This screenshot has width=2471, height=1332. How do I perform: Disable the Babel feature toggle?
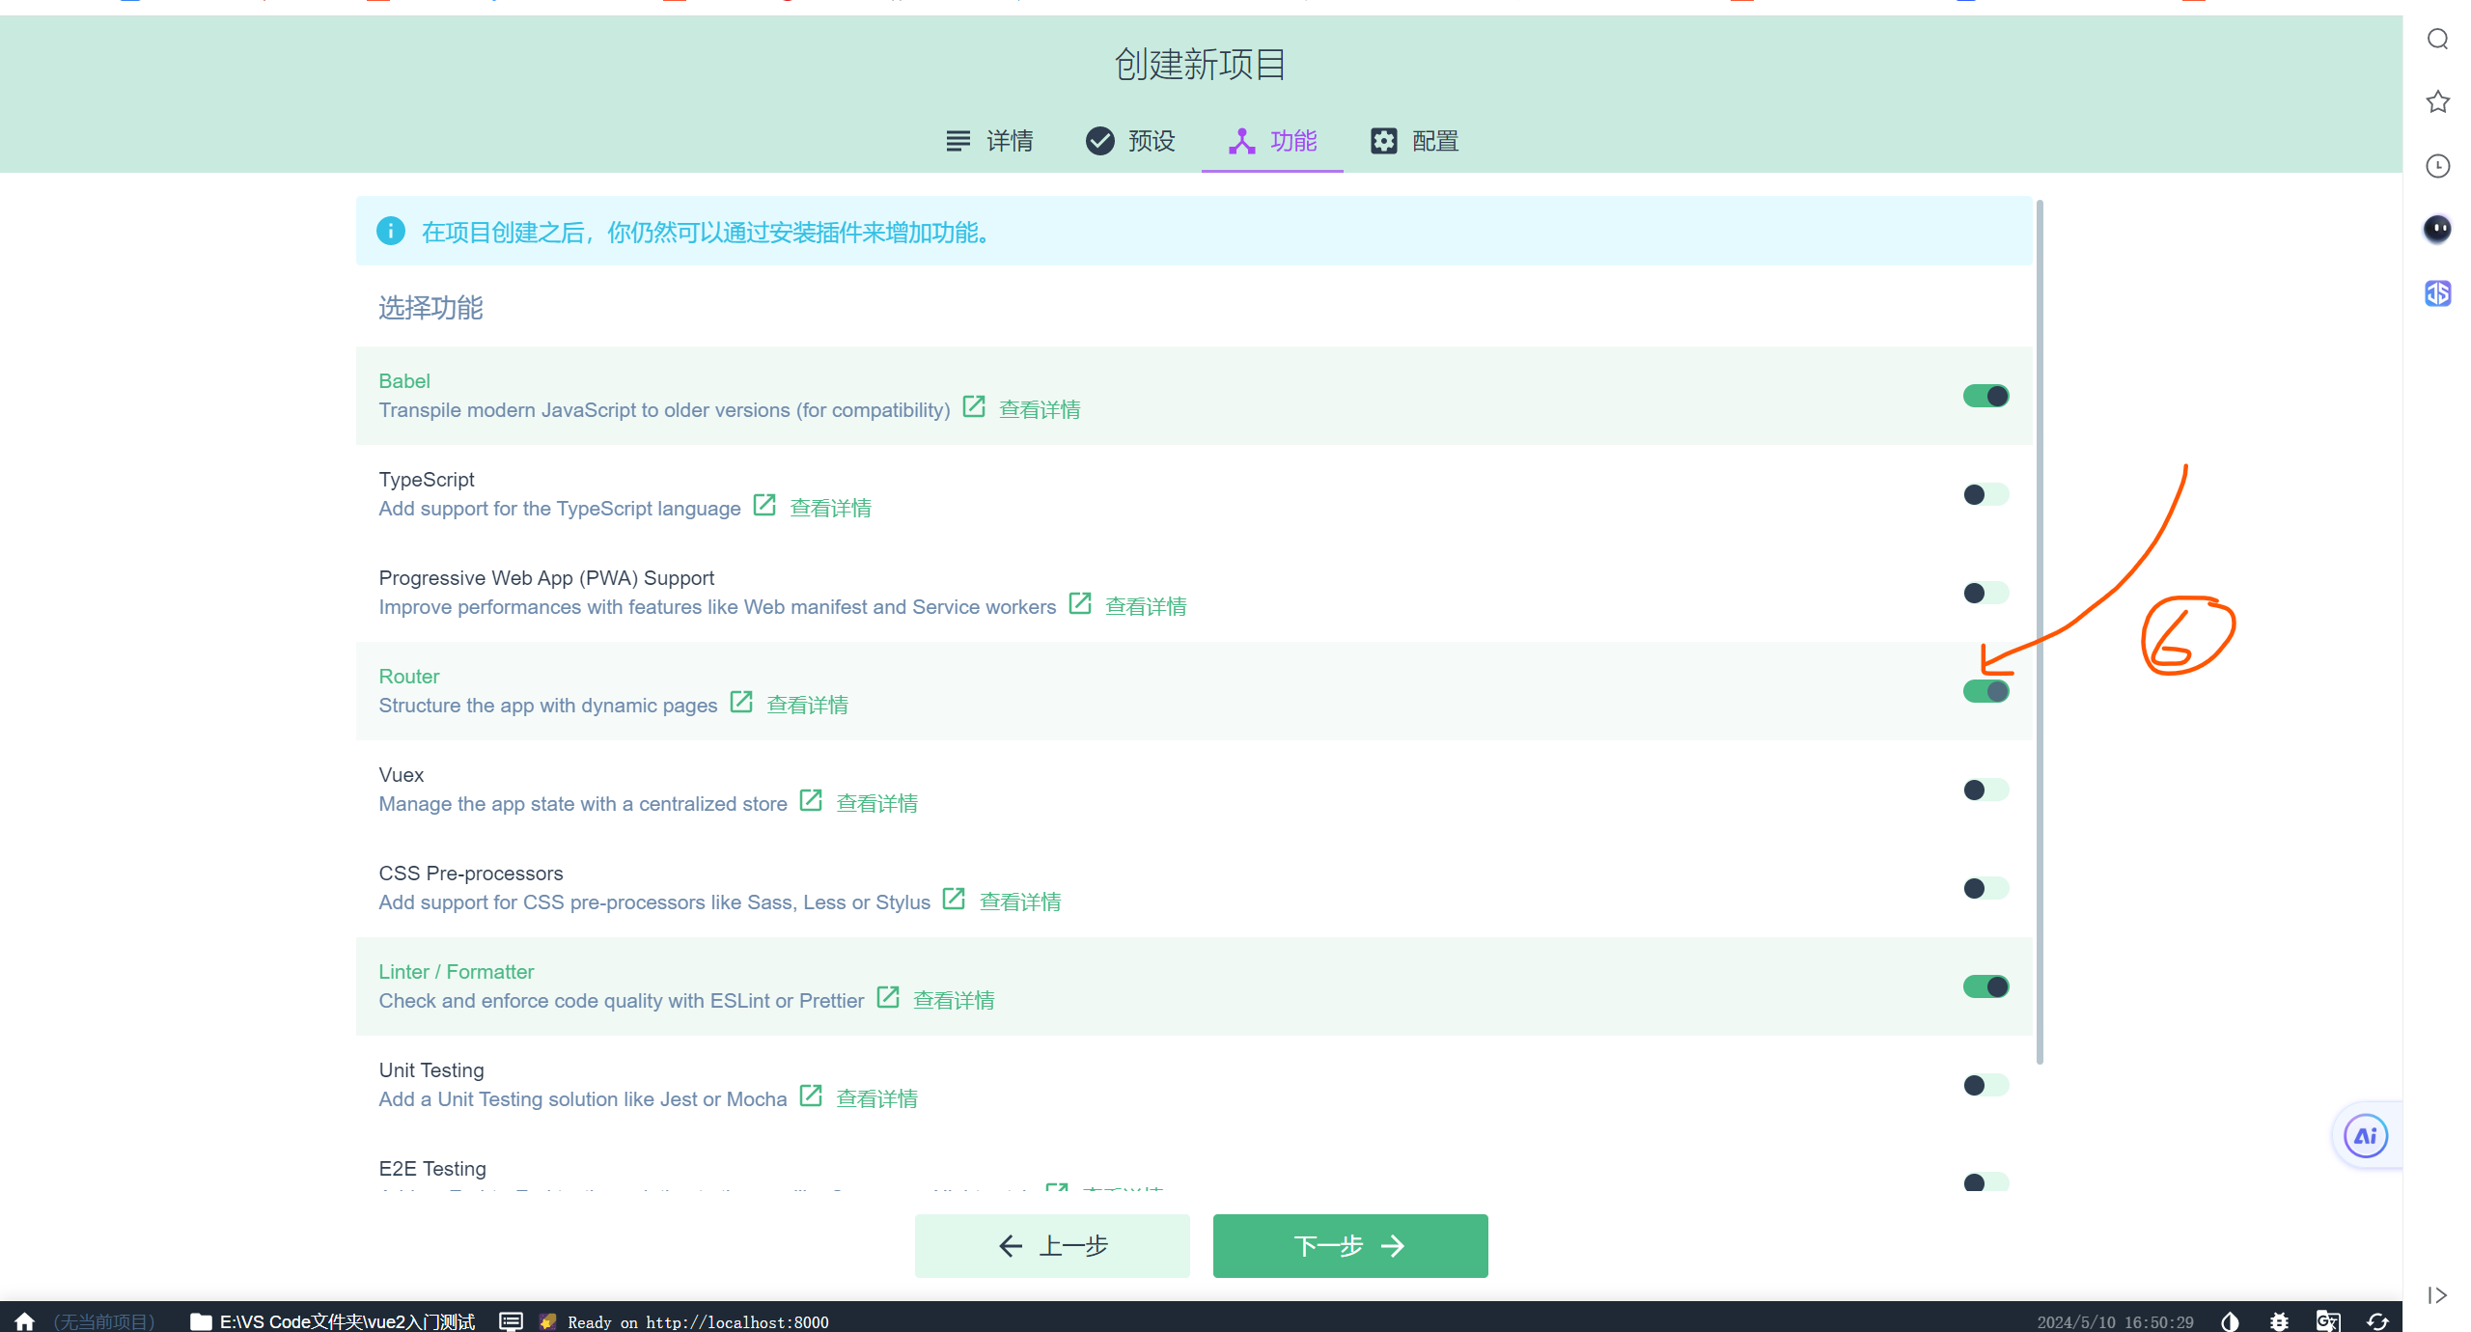1985,395
